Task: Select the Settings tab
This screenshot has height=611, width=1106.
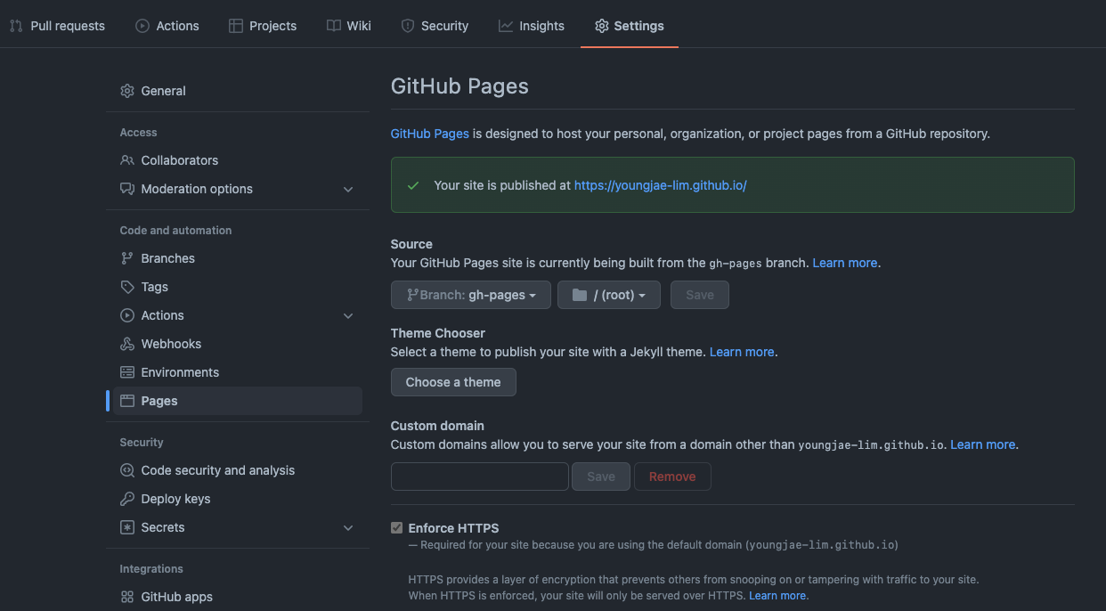Action: coord(630,26)
